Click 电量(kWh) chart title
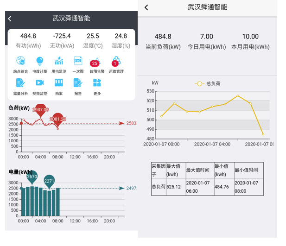The height and width of the screenshot is (246, 286). click(x=20, y=172)
